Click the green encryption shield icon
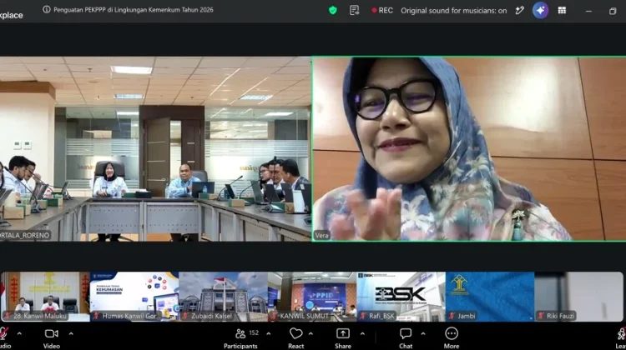The image size is (626, 350). click(332, 10)
